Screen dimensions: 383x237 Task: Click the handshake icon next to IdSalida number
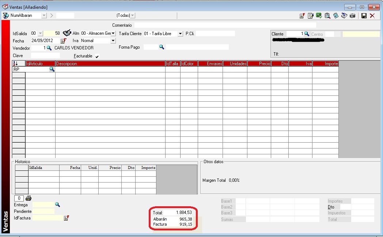[67, 33]
